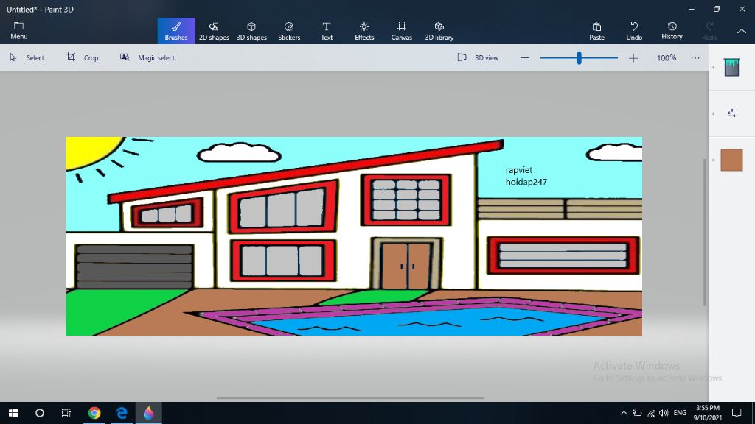The height and width of the screenshot is (424, 755).
Task: Launch Google Chrome from the taskbar
Action: [x=94, y=413]
